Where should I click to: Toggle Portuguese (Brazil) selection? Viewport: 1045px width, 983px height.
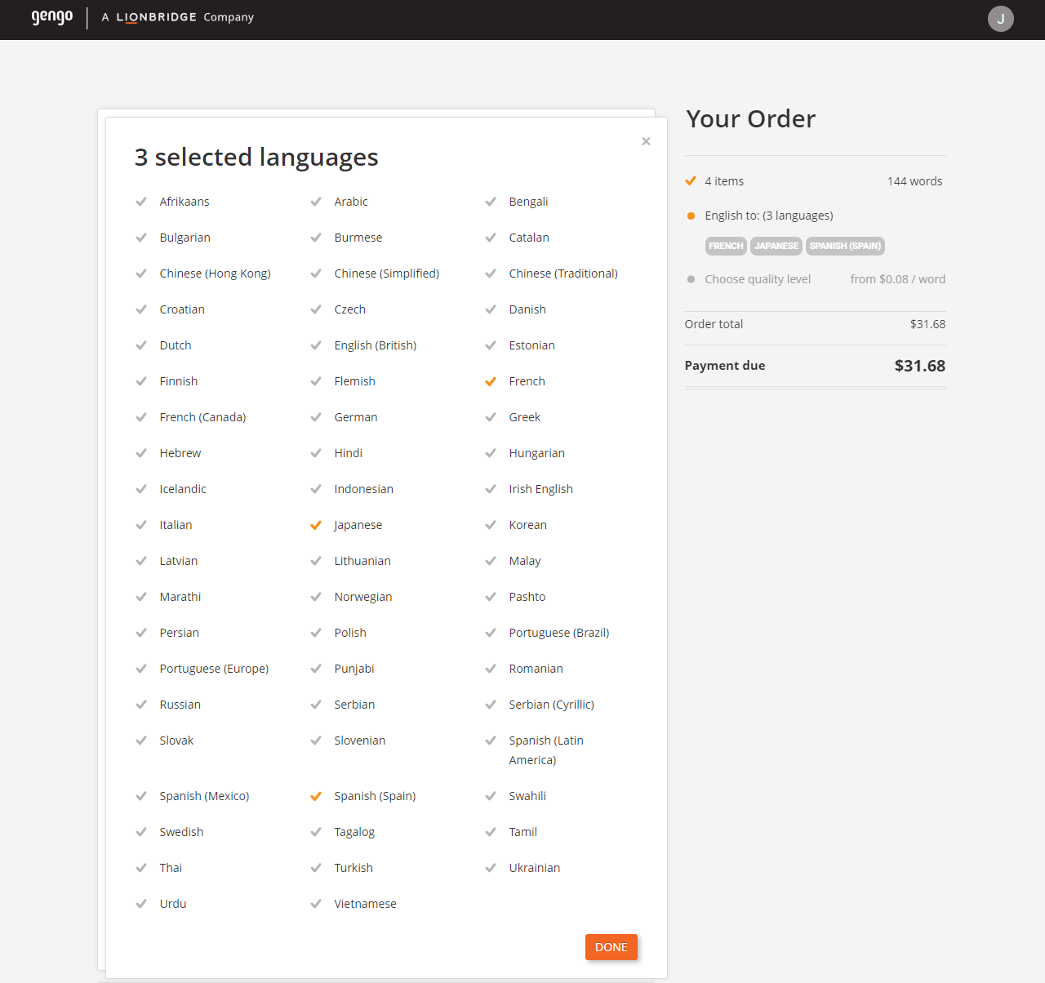(558, 633)
